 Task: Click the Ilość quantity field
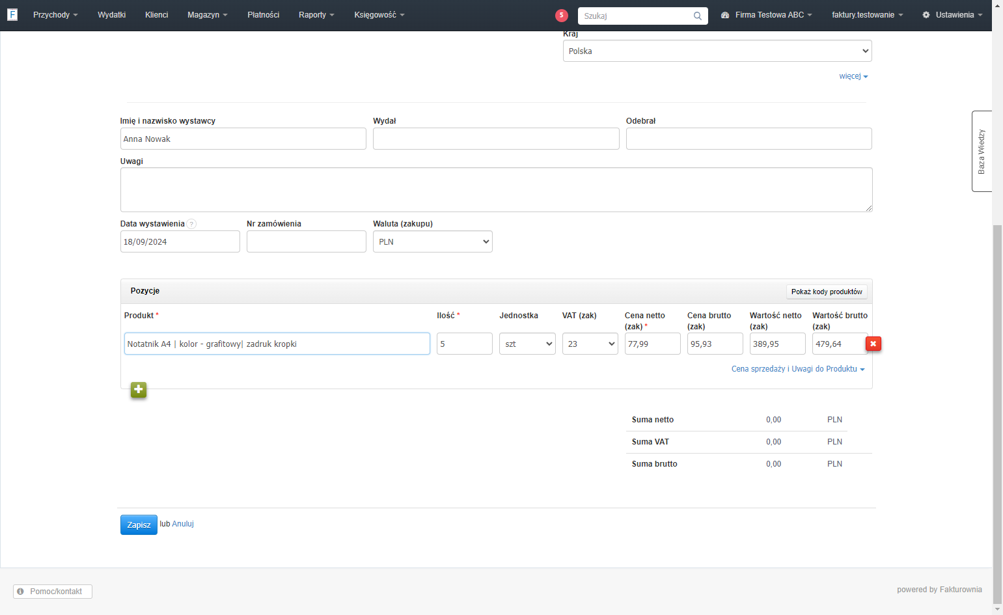(465, 344)
